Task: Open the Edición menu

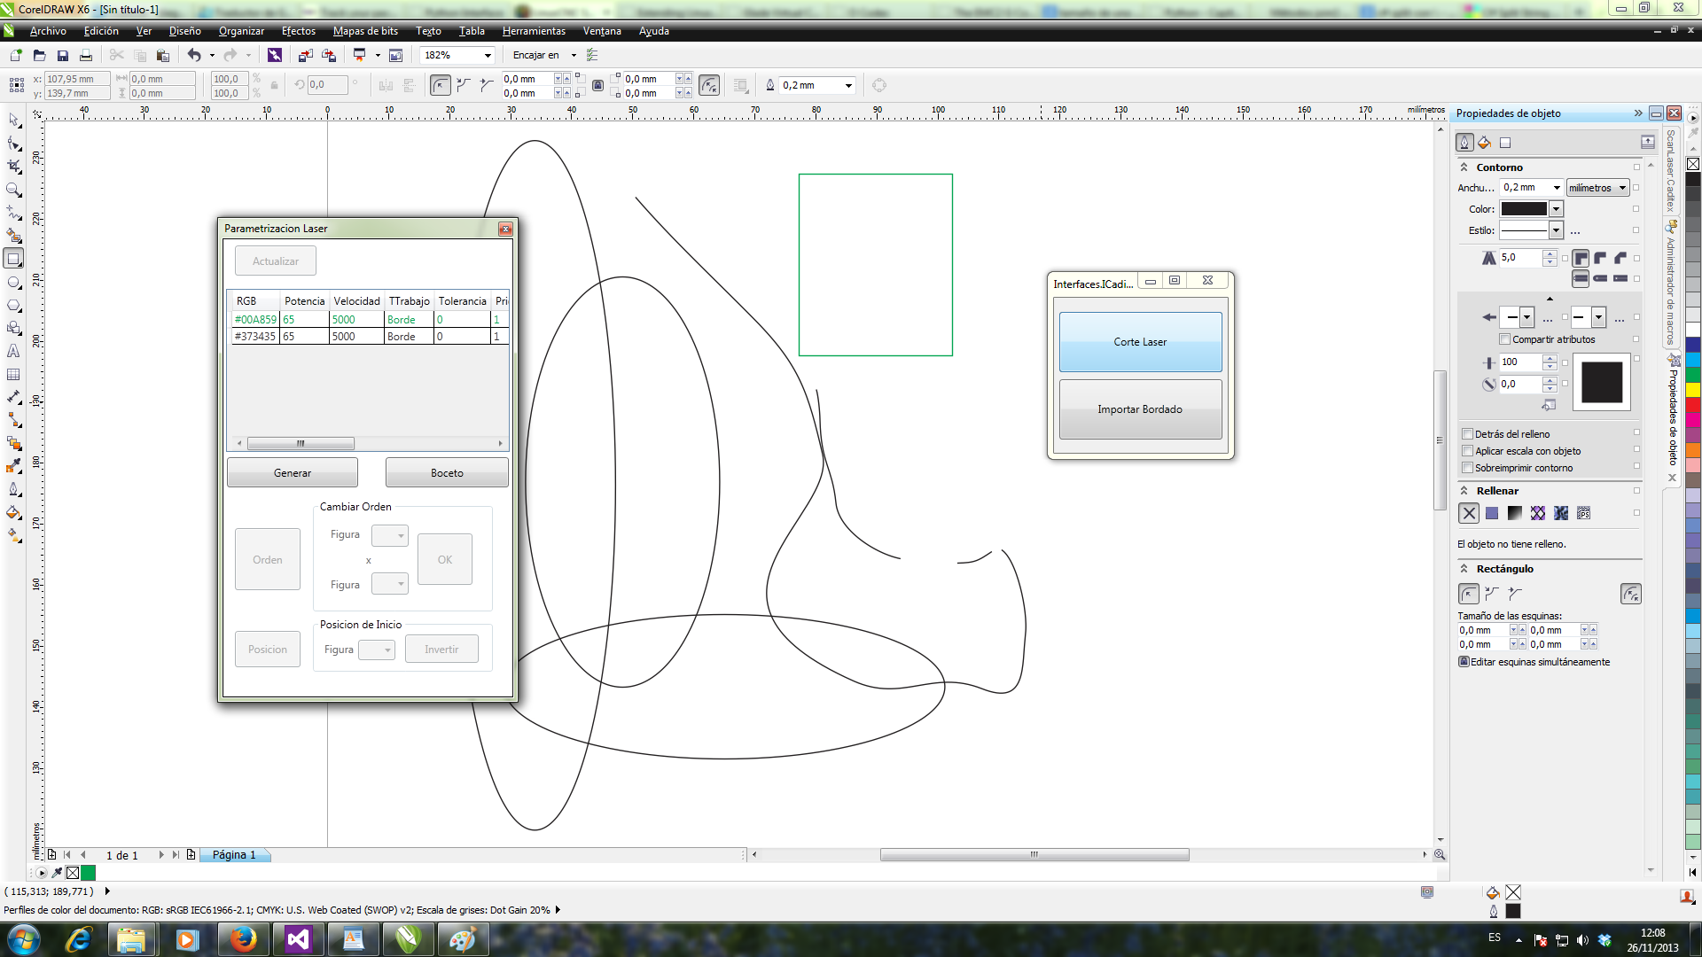Action: tap(101, 31)
